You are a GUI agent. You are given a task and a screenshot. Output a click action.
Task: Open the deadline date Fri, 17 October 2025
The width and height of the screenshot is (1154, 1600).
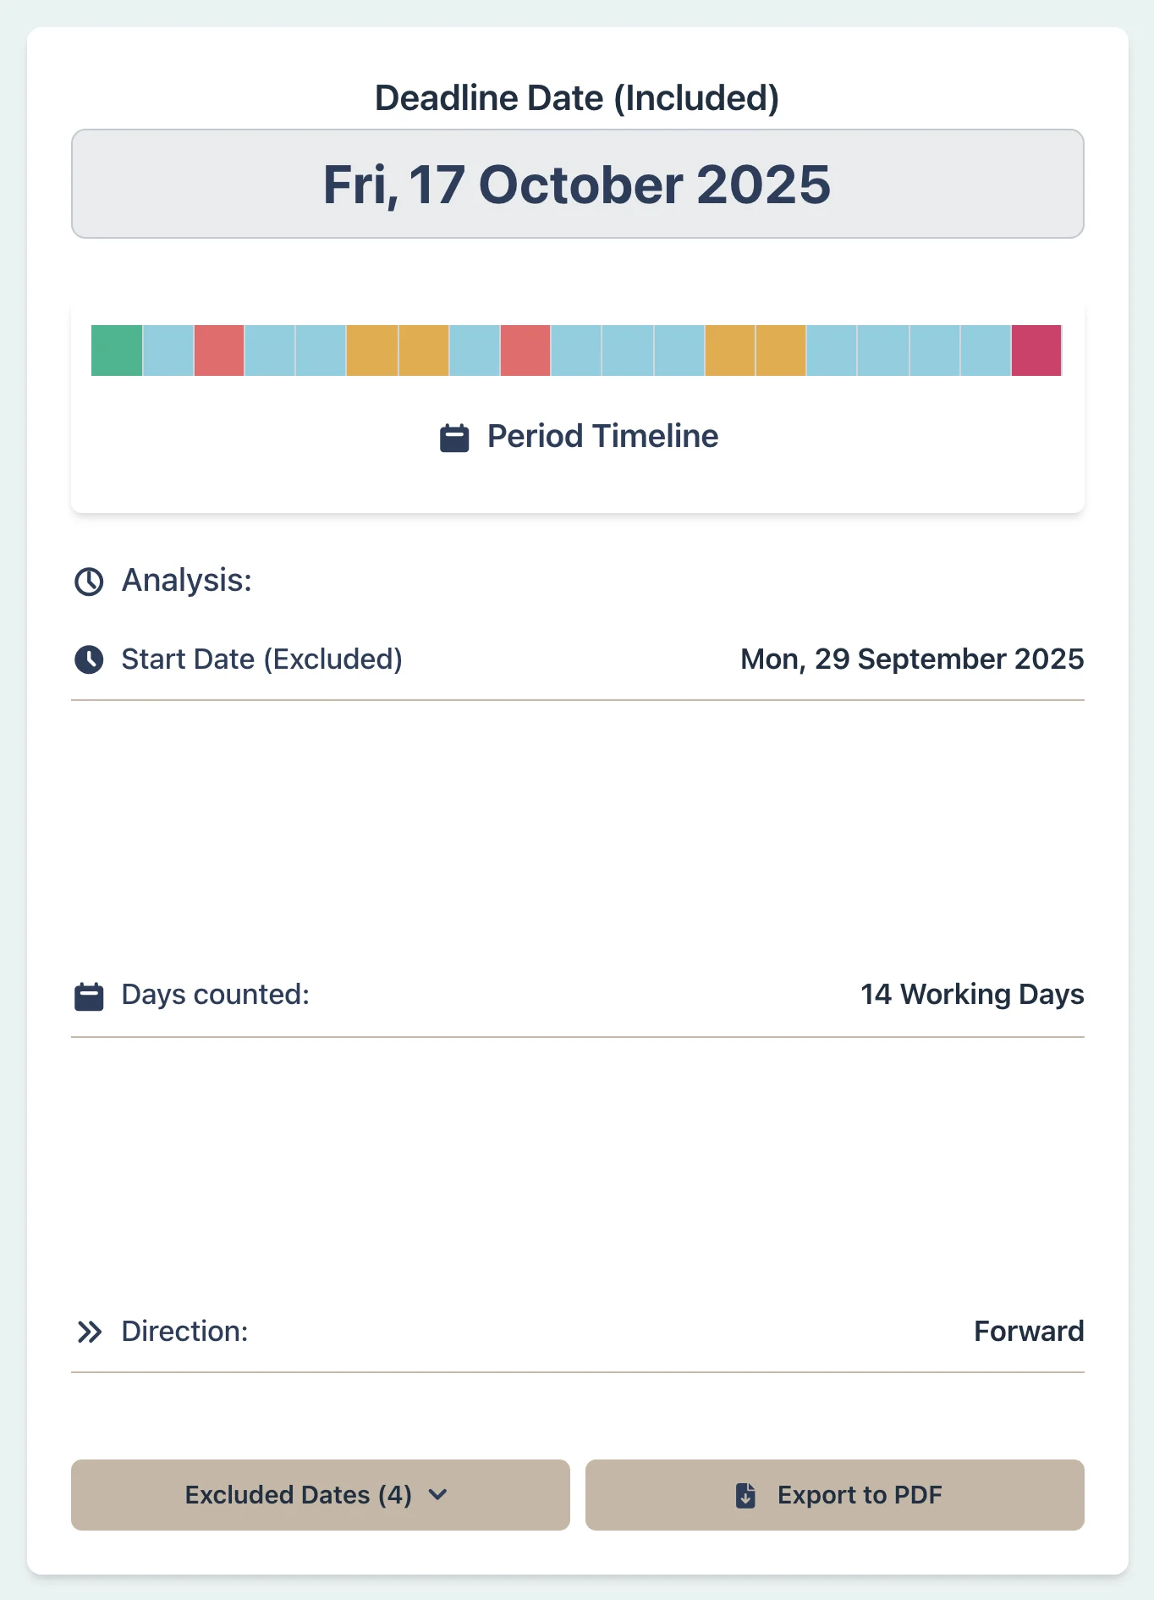[578, 184]
